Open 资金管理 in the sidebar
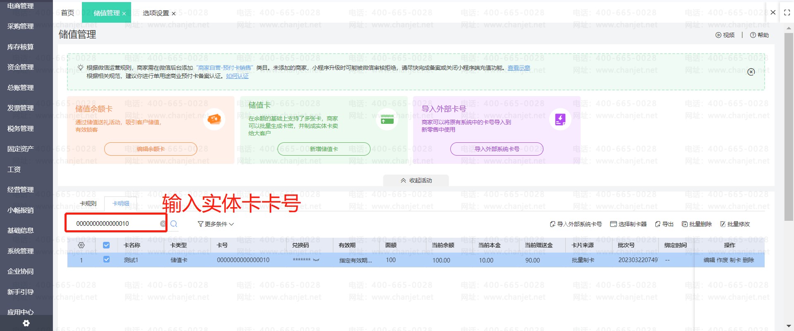This screenshot has width=794, height=331. point(21,67)
